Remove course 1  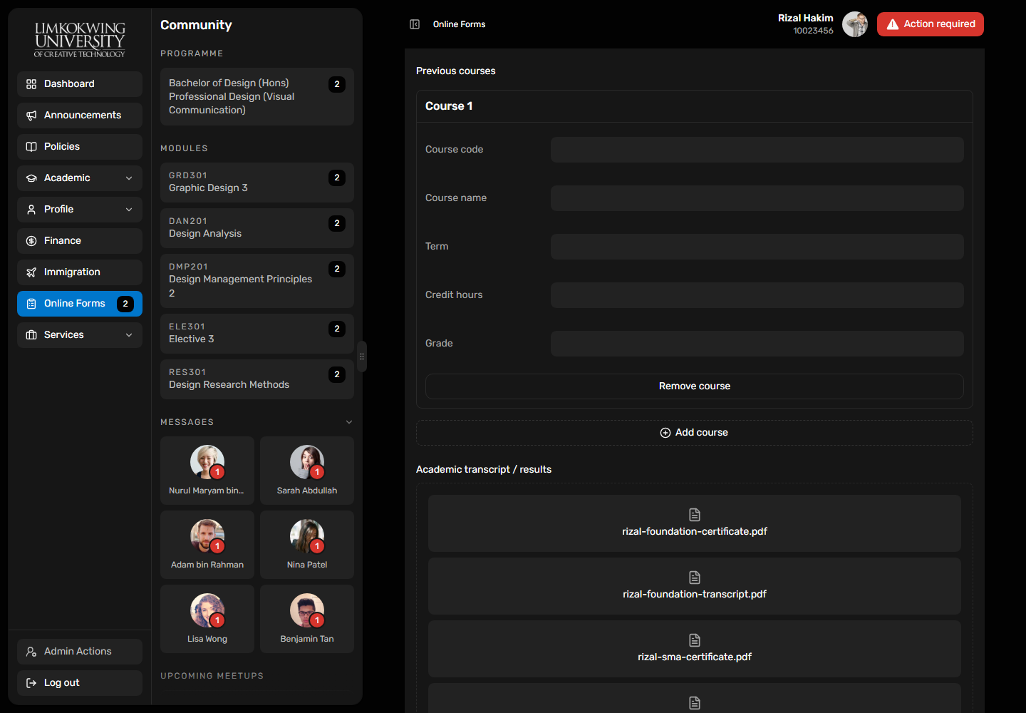click(695, 386)
